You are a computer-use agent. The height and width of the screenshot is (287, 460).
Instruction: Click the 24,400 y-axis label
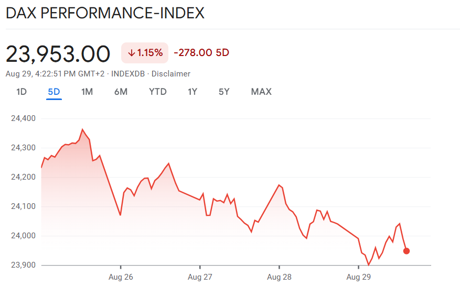pyautogui.click(x=23, y=118)
